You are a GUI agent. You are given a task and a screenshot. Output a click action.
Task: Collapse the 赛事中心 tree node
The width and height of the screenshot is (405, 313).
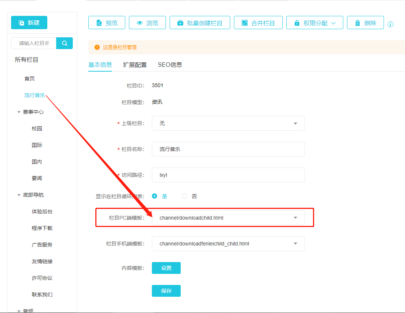pos(19,112)
